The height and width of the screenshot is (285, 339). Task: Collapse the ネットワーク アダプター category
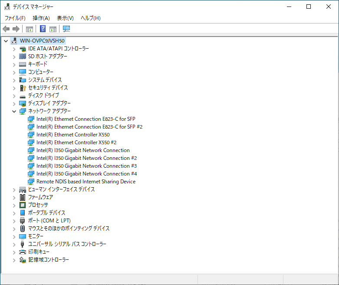pos(14,111)
